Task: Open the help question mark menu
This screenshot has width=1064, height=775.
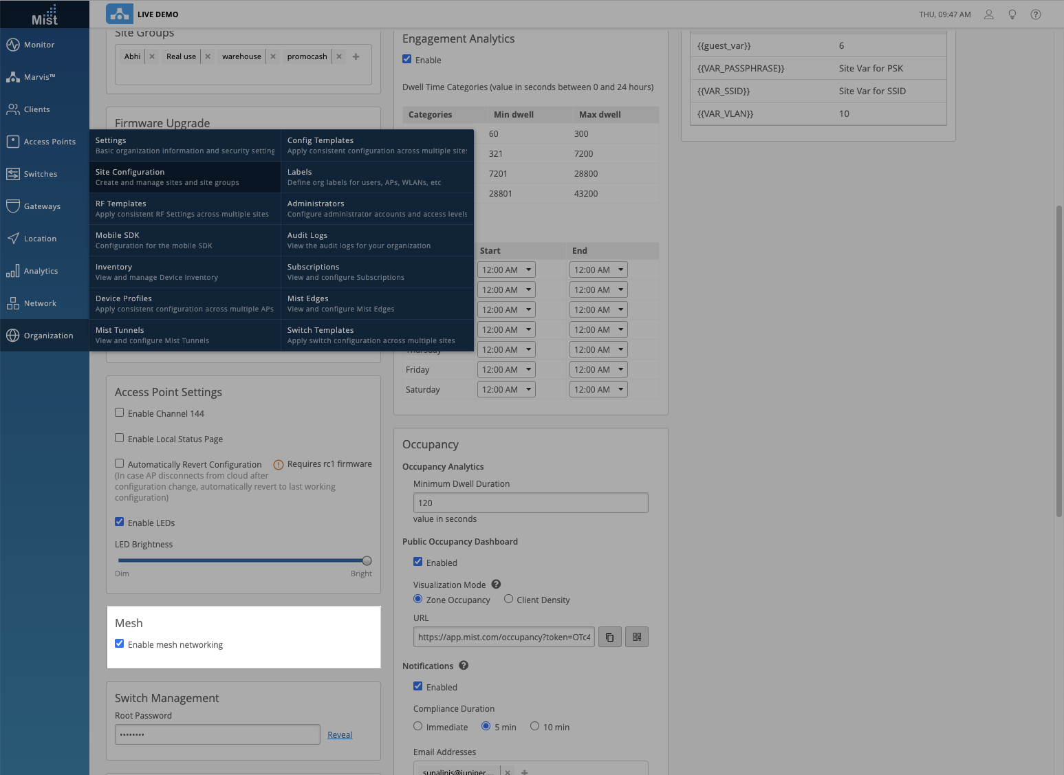Action: 1036,14
